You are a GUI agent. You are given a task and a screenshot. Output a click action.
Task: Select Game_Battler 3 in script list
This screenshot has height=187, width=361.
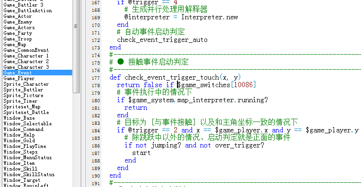[x=23, y=5]
